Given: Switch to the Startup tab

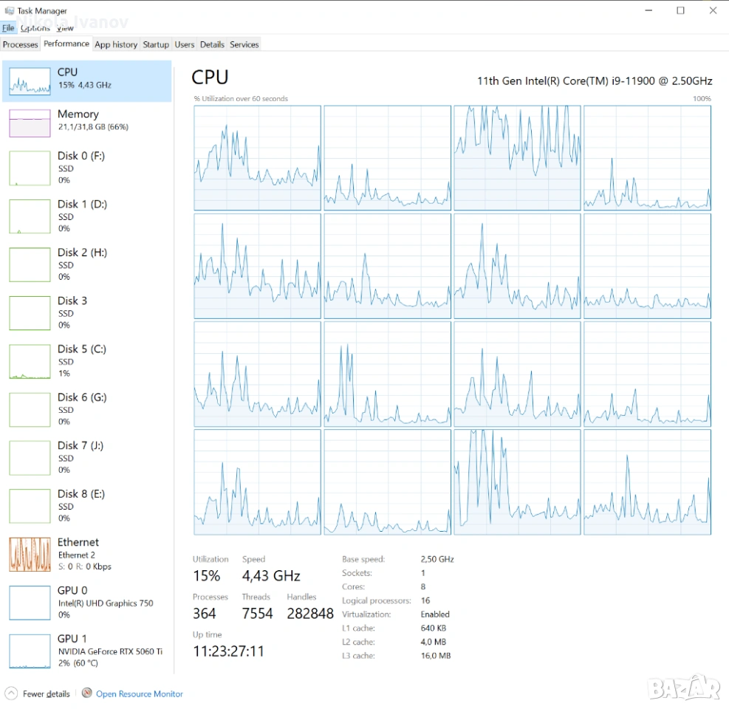Looking at the screenshot, I should 156,44.
